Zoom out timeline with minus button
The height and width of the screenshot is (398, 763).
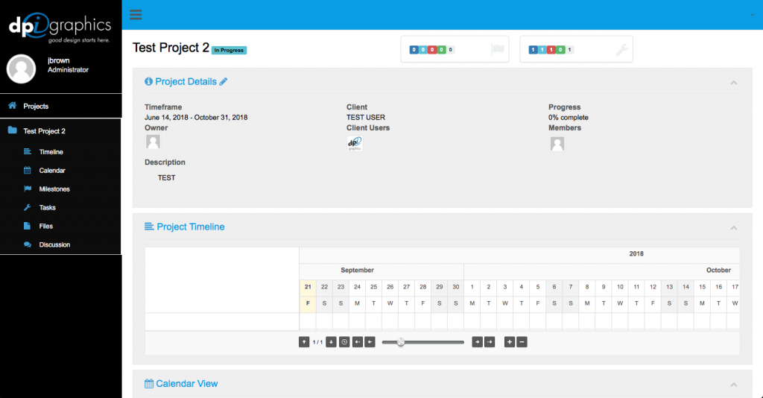click(x=522, y=342)
